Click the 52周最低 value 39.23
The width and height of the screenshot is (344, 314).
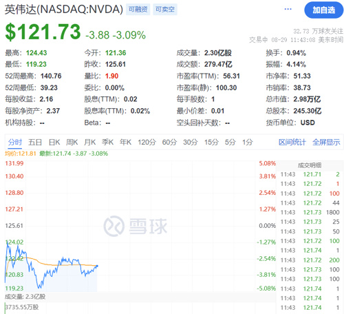pos(49,87)
